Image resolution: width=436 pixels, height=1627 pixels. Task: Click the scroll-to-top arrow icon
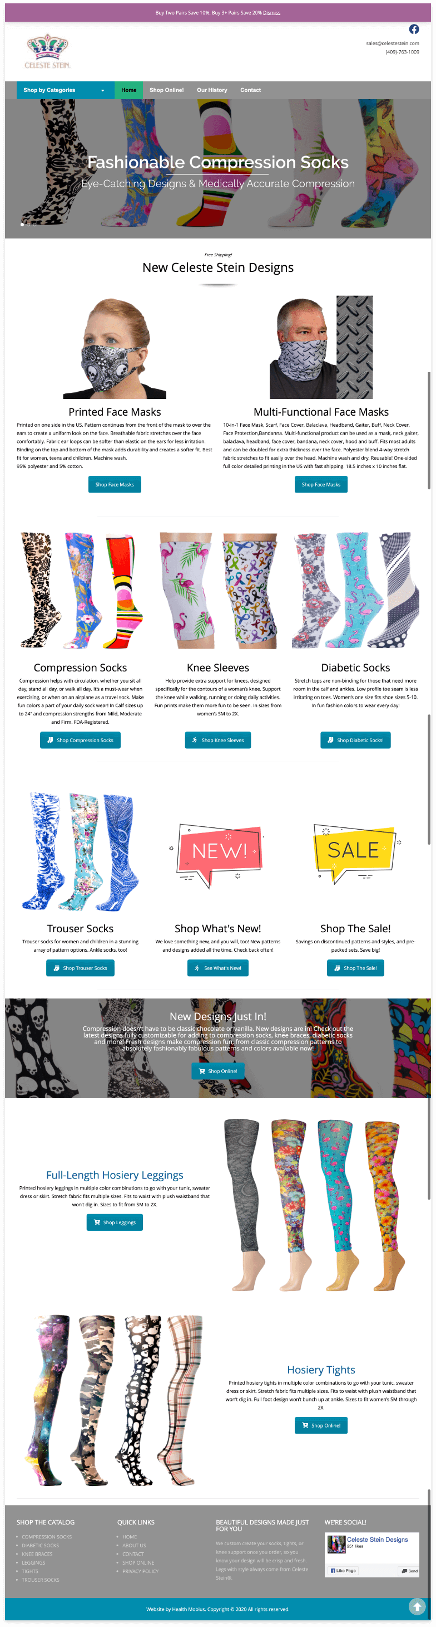coord(417,1606)
